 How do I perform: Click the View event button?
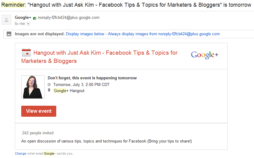pos(39,111)
